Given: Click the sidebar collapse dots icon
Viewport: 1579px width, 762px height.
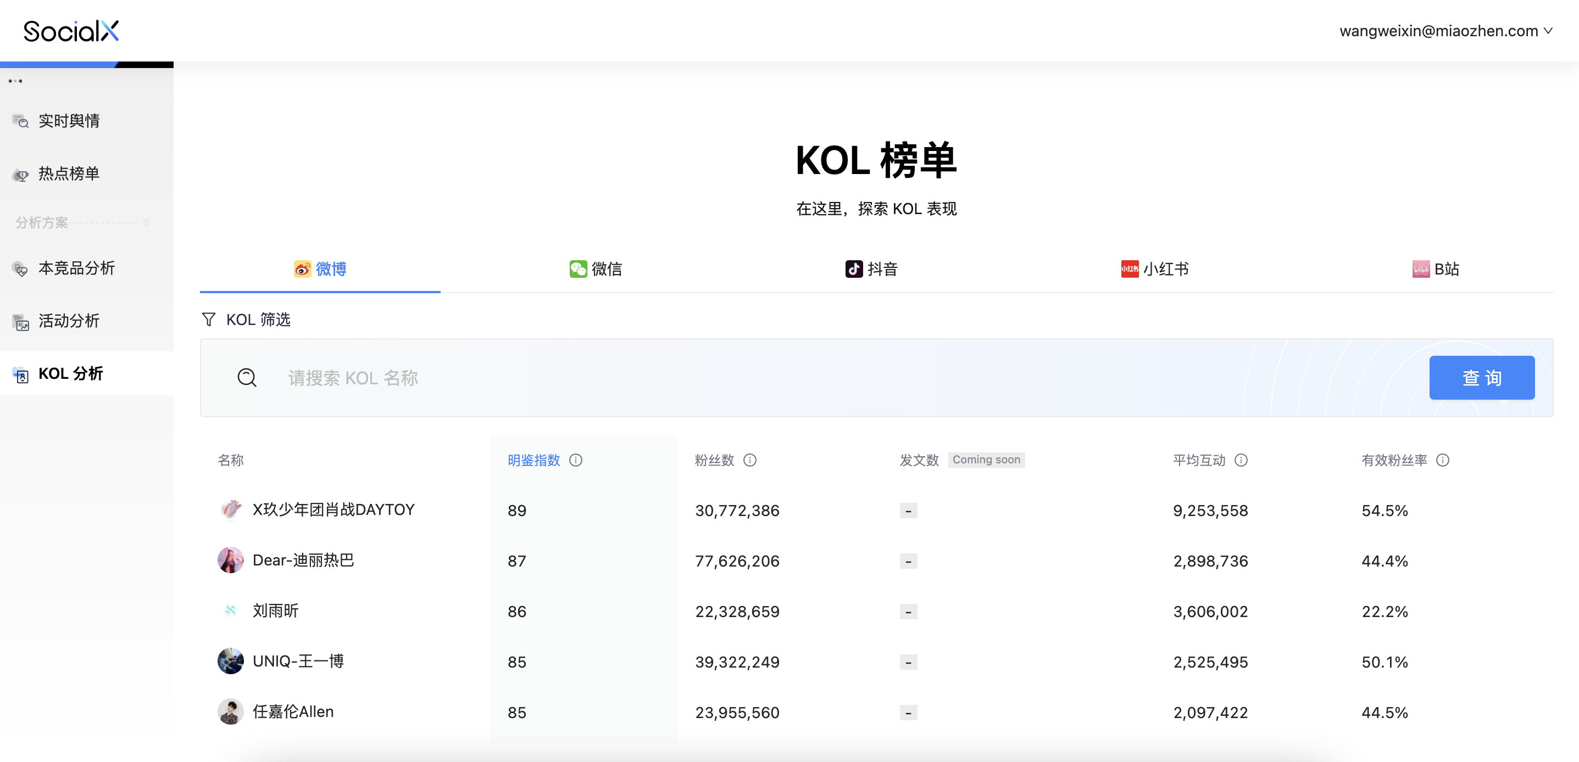Looking at the screenshot, I should point(15,81).
